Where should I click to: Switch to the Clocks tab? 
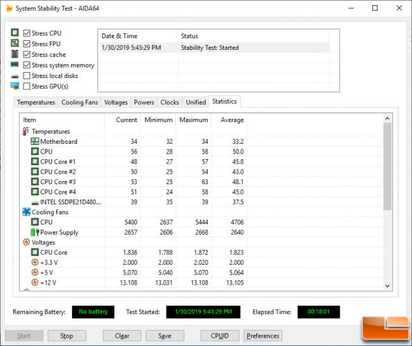click(x=170, y=102)
